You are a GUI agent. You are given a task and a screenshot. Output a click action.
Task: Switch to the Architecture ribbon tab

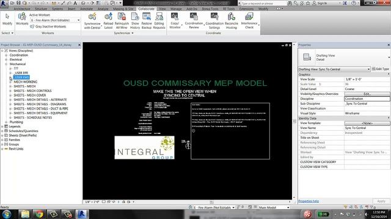coord(22,9)
